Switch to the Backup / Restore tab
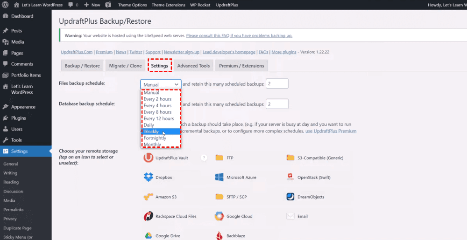Image resolution: width=467 pixels, height=240 pixels. [x=82, y=66]
